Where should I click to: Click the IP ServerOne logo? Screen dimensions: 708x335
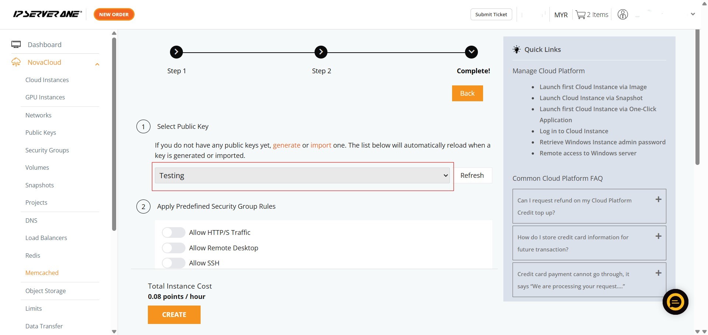point(47,14)
